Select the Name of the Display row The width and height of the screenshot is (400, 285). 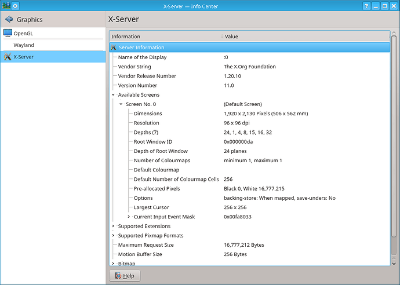250,57
